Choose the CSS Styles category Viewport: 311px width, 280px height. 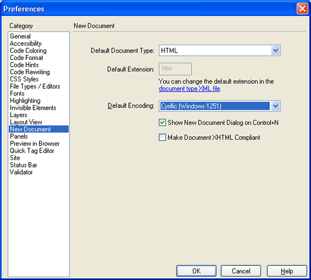[24, 79]
